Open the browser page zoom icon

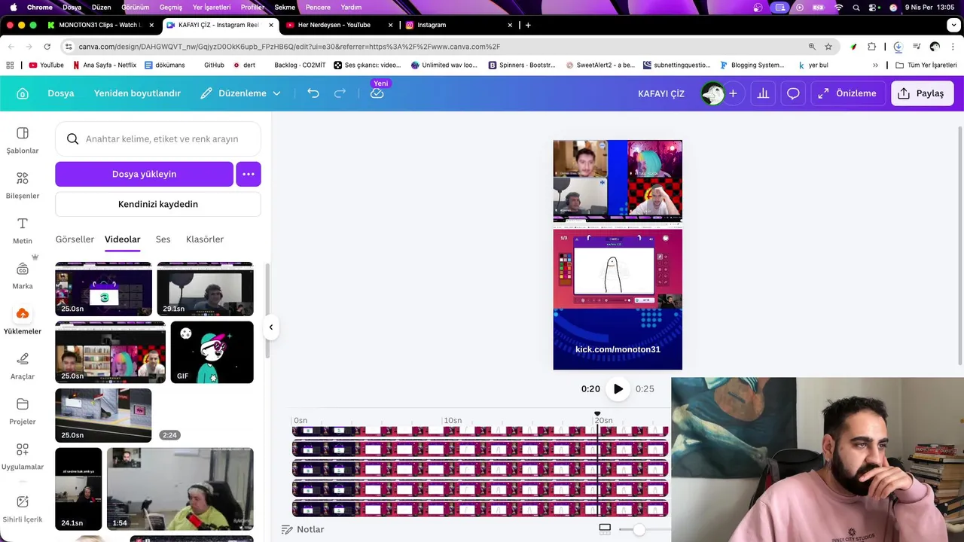[812, 46]
